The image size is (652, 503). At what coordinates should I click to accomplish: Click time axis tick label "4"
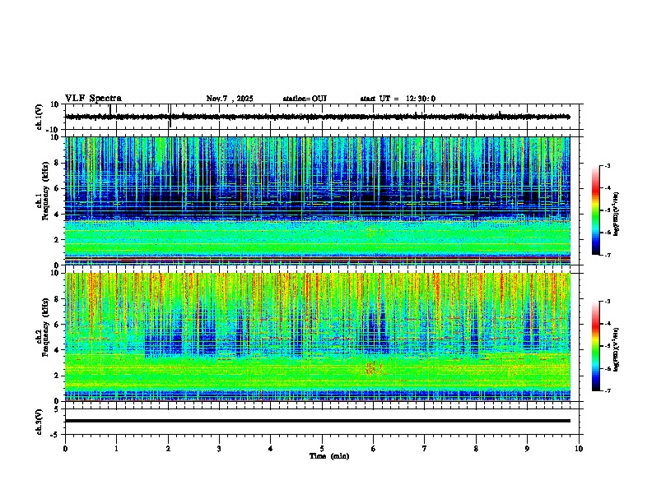(271, 449)
